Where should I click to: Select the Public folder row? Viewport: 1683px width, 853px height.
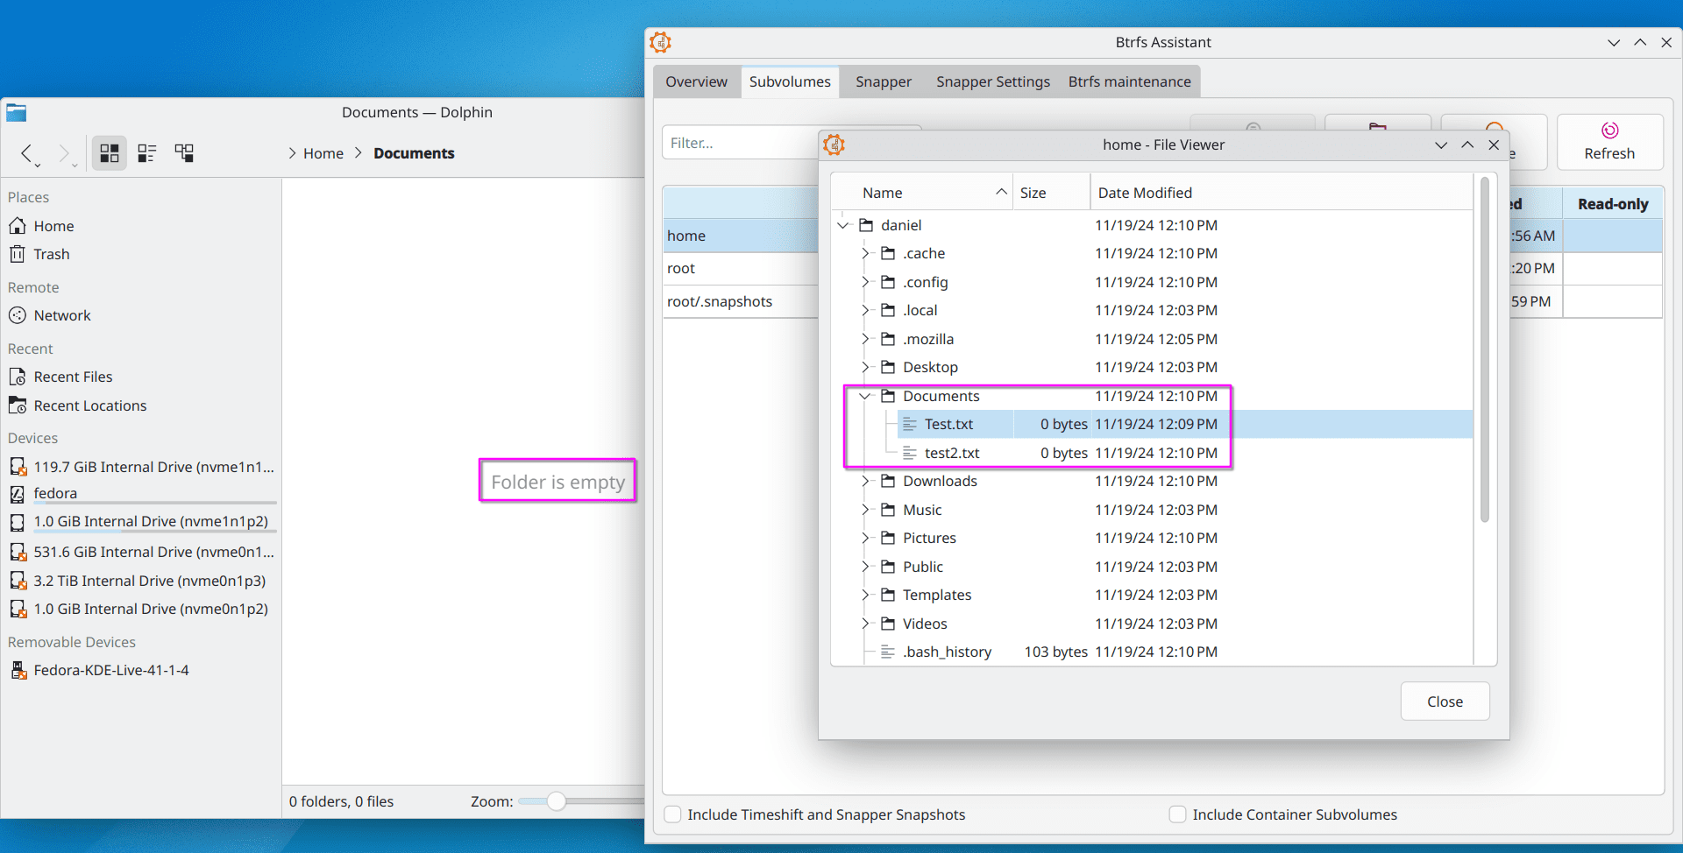1151,567
